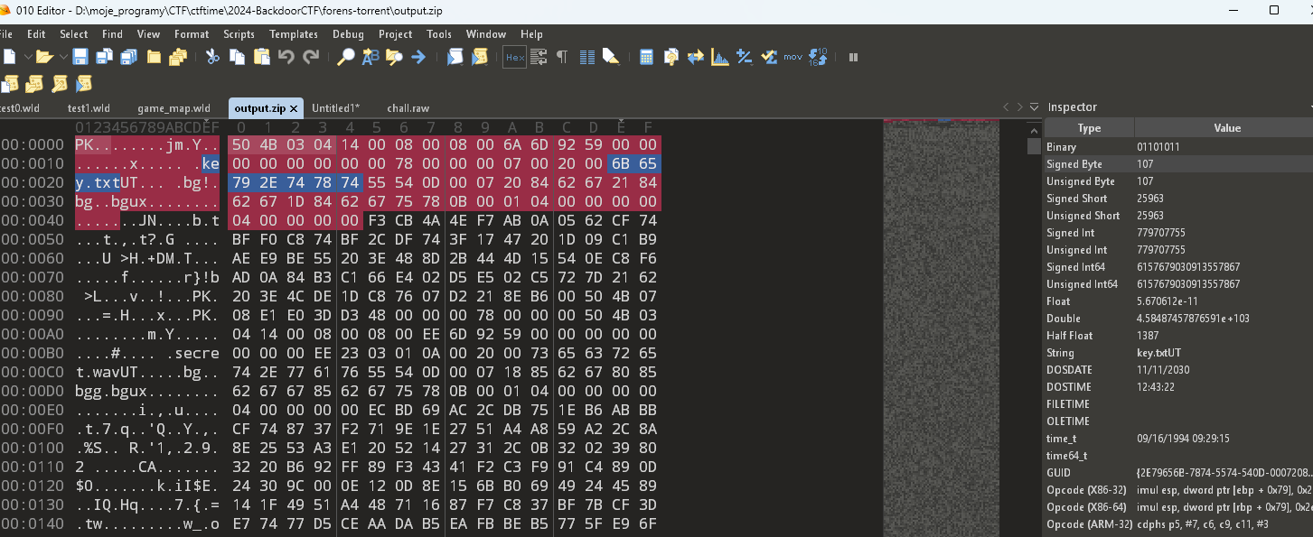
Task: Toggle show whitespace pilcrow button
Action: pyautogui.click(x=562, y=57)
